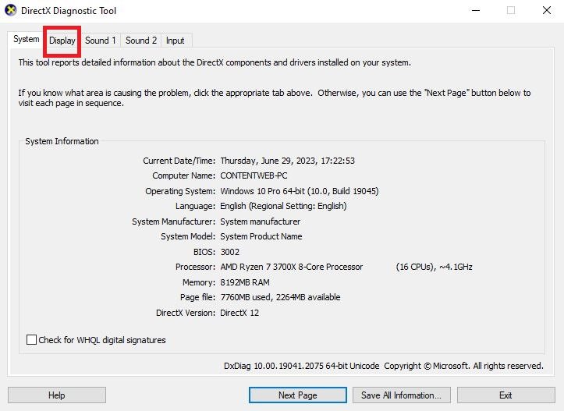The image size is (564, 411).
Task: Click the Exit button
Action: point(505,395)
